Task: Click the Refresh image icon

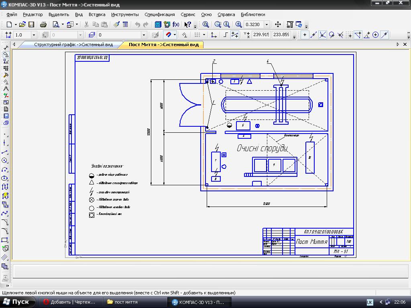Action: pos(299,24)
